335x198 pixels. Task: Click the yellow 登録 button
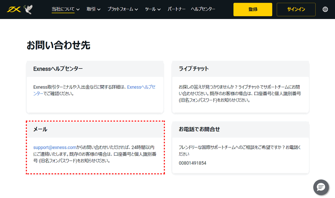(253, 9)
